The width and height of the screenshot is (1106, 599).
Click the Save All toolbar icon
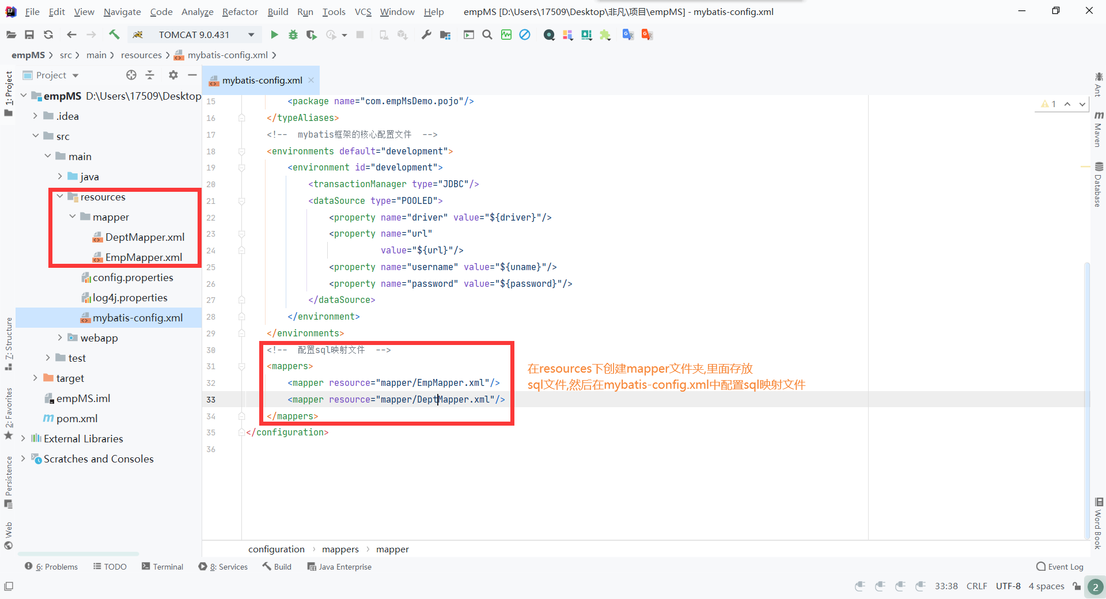[29, 35]
